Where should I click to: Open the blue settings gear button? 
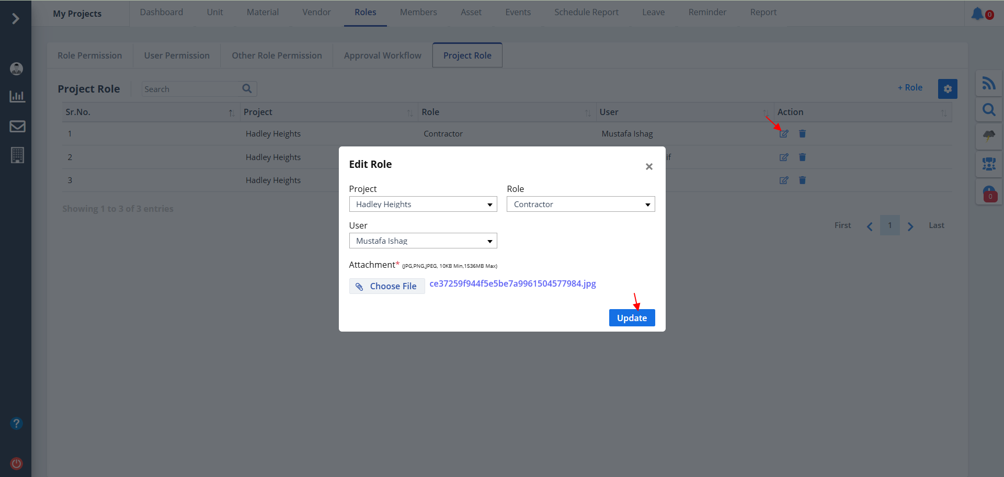947,89
